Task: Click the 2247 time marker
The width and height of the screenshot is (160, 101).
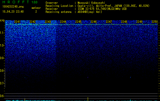Action: pyautogui.click(x=109, y=22)
